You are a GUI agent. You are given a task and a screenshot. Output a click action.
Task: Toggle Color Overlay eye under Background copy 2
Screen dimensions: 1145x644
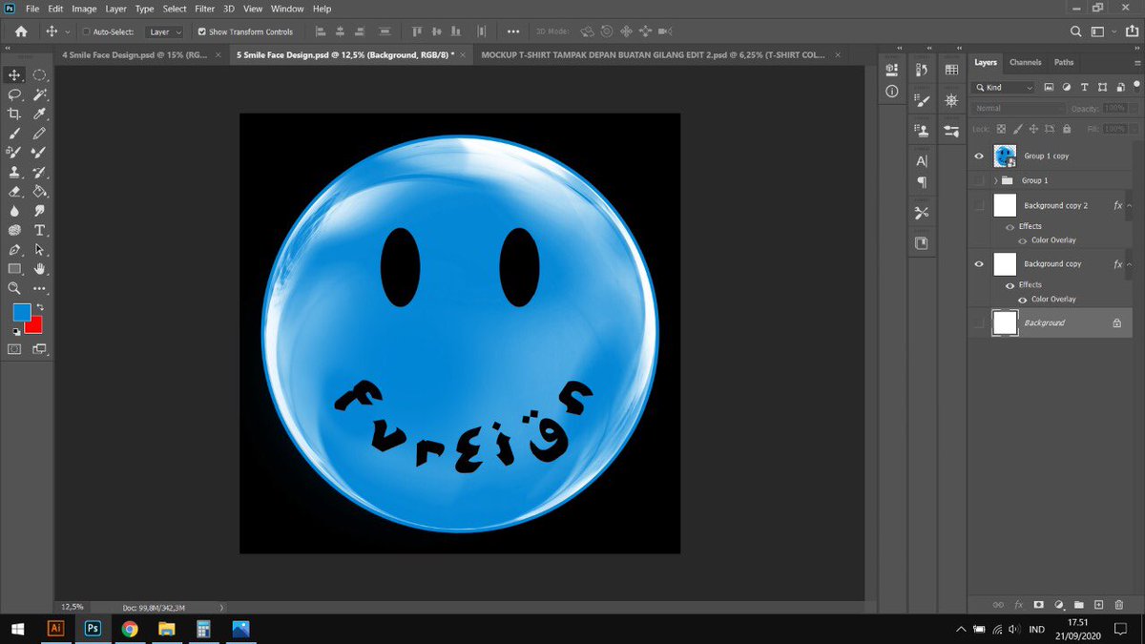(x=1022, y=240)
